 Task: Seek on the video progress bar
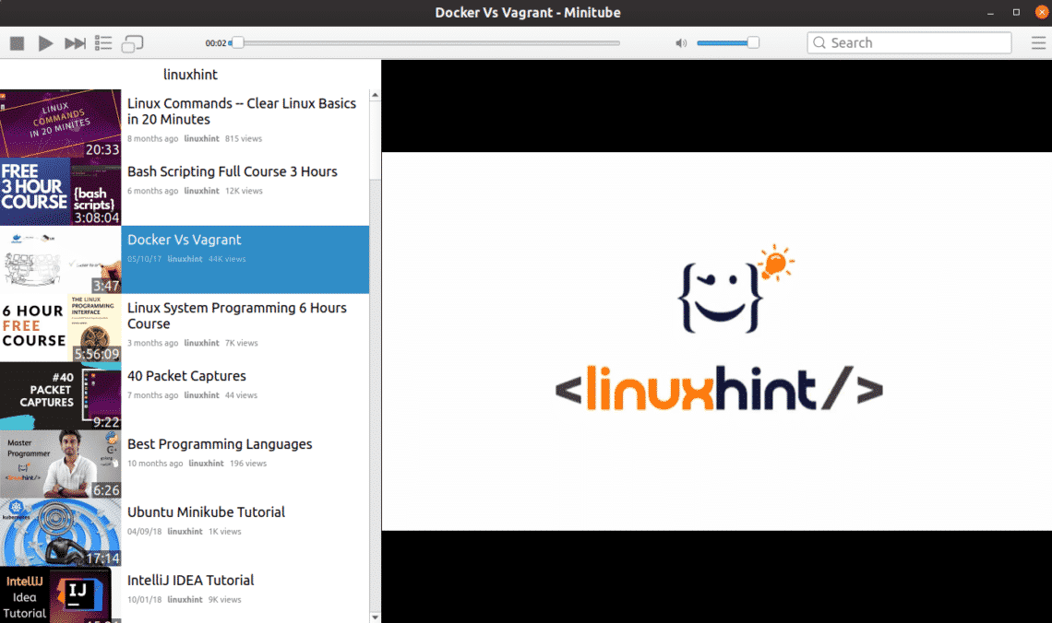click(x=424, y=43)
